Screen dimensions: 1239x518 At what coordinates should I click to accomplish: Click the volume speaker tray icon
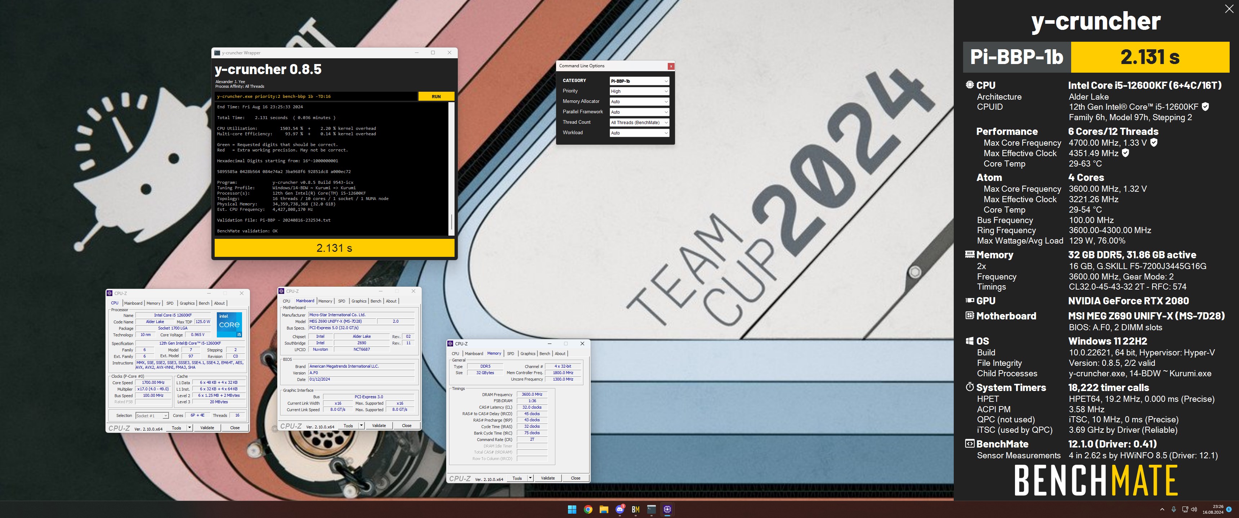[x=1194, y=509]
